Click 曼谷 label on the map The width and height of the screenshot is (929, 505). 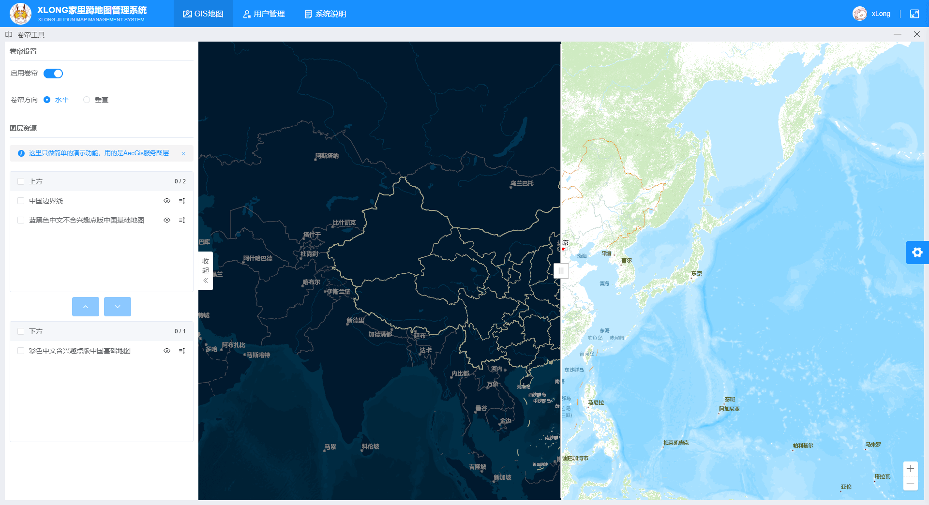(481, 408)
